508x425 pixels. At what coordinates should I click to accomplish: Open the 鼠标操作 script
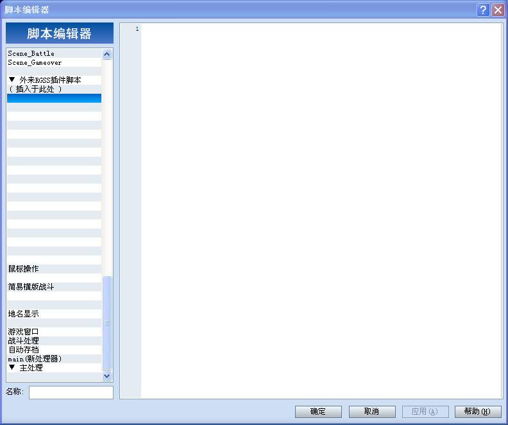coord(54,269)
